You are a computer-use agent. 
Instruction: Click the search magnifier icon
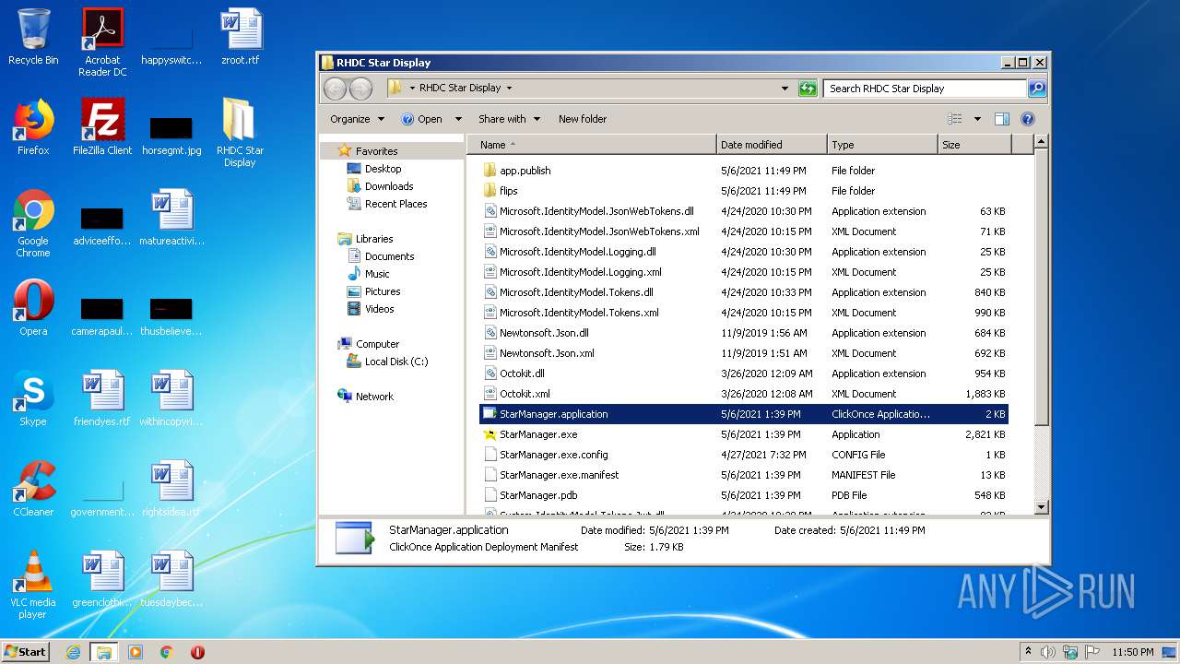[x=1037, y=89]
